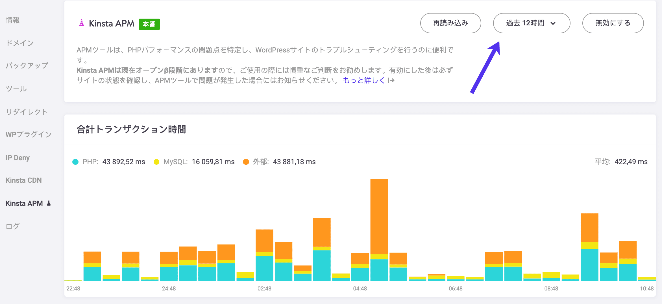This screenshot has height=304, width=662.
Task: Click the chevron on the time range selector
Action: click(x=554, y=23)
